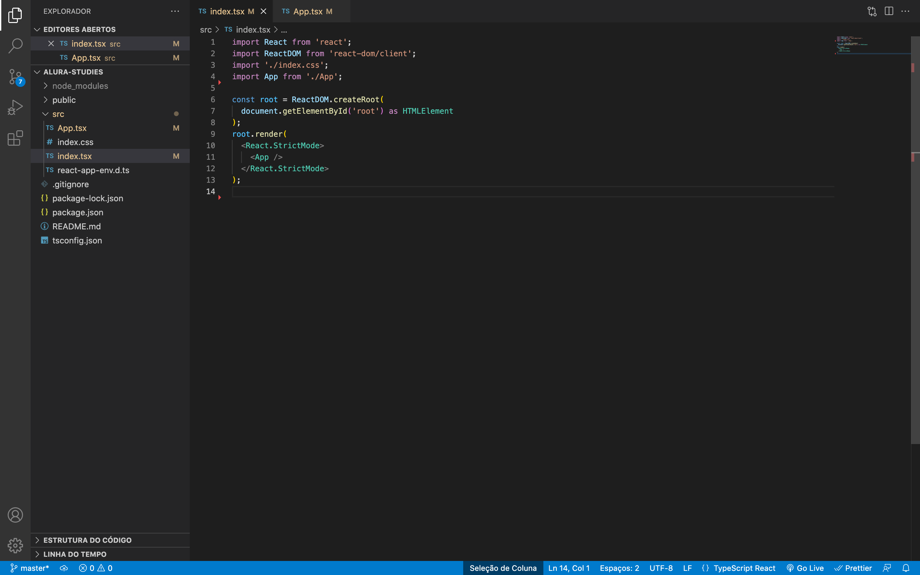Open the Search view
The height and width of the screenshot is (575, 920).
pos(15,46)
